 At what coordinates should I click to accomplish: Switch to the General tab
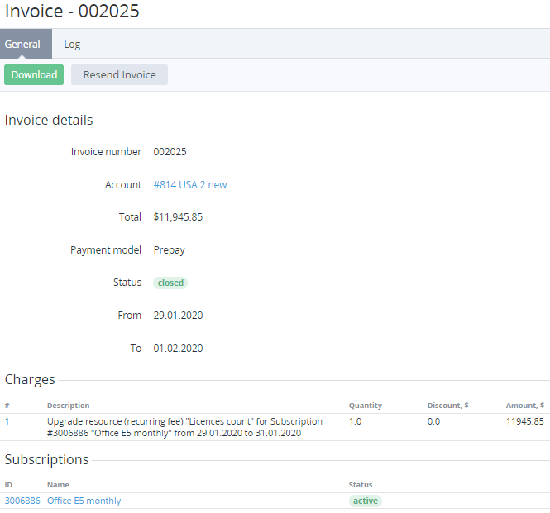(22, 45)
